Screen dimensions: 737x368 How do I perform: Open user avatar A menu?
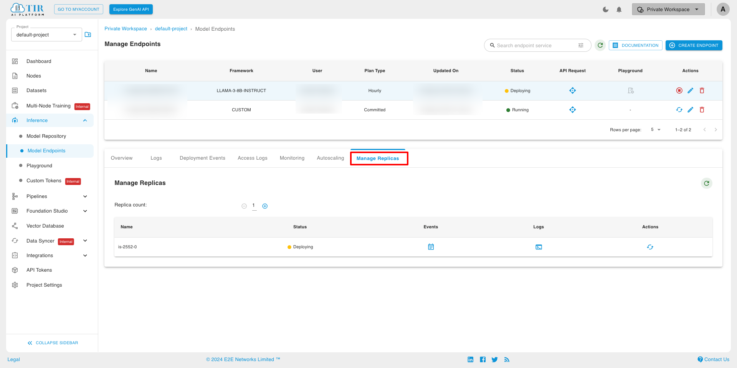723,9
